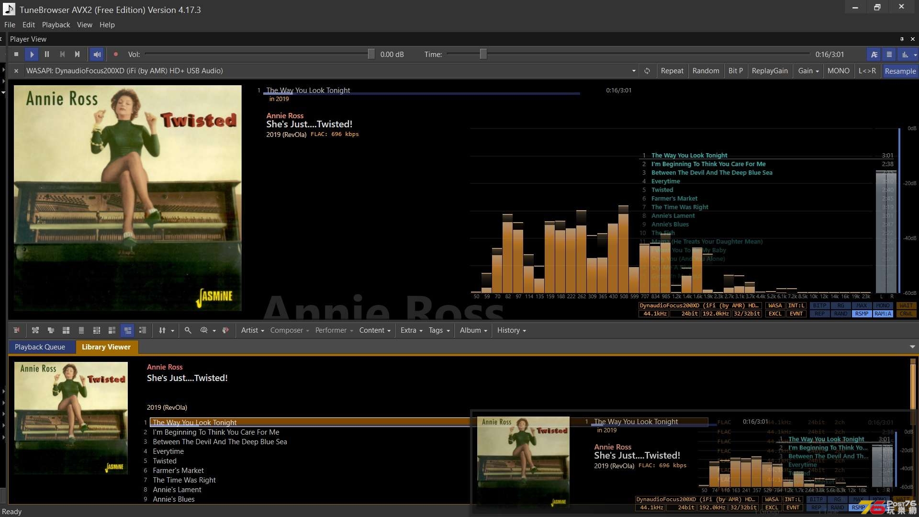Image resolution: width=919 pixels, height=517 pixels.
Task: Click the stacked covers view icon
Action: pyautogui.click(x=51, y=330)
